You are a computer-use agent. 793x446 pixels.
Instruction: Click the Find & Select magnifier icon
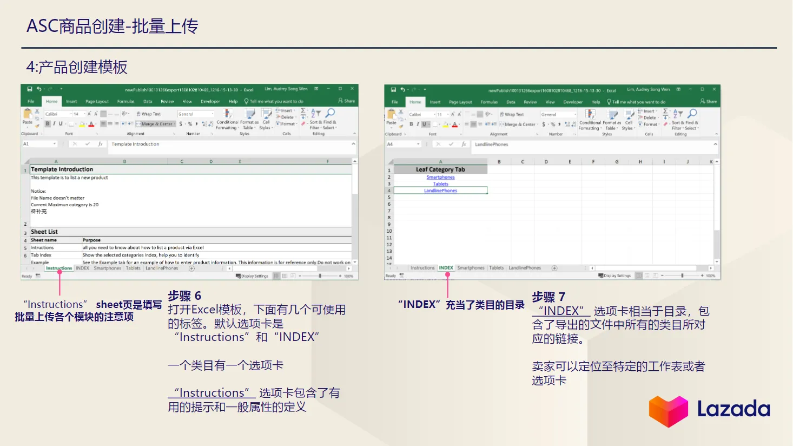click(330, 113)
